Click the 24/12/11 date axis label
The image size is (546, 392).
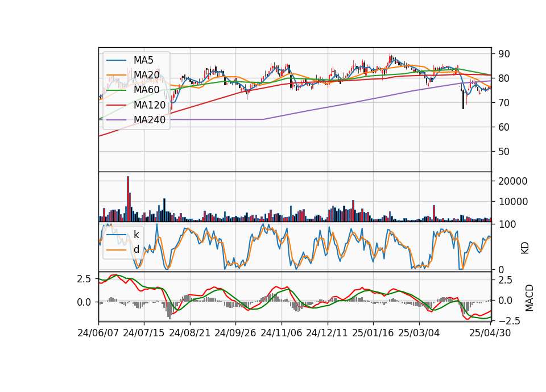[x=327, y=333]
